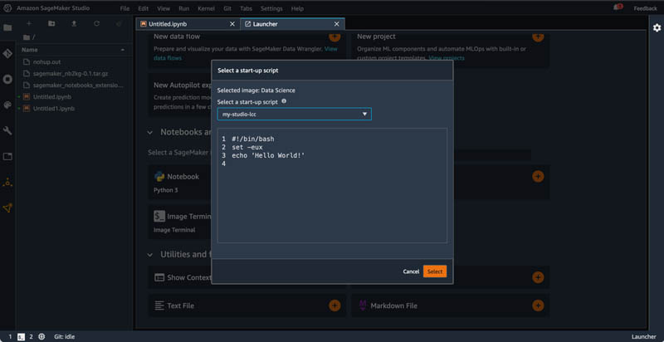Open the wrench tools sidebar icon

point(7,131)
